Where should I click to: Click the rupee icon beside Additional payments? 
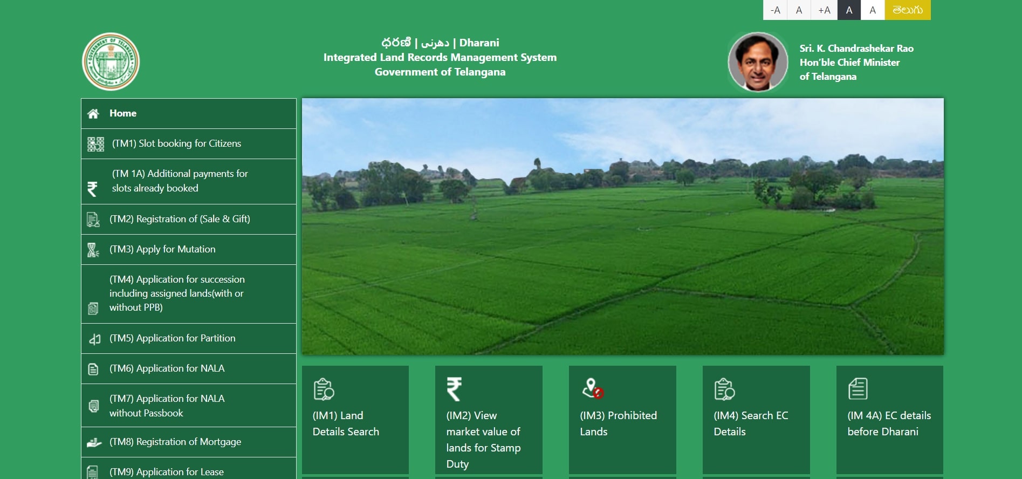pyautogui.click(x=93, y=189)
